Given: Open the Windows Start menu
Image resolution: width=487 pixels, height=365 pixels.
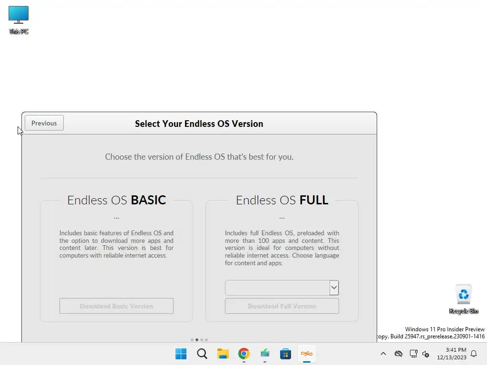Looking at the screenshot, I should coord(181,354).
